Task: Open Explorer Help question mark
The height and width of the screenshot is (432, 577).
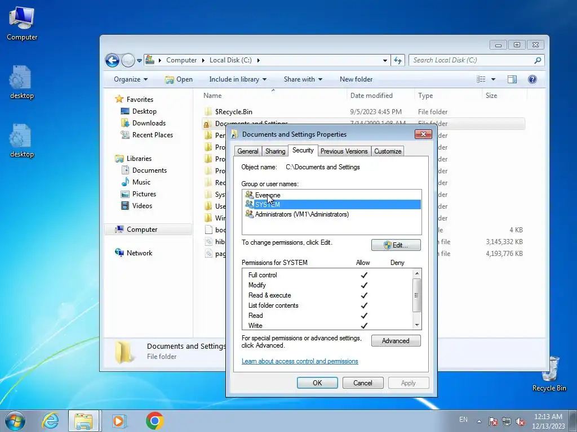Action: click(x=532, y=79)
